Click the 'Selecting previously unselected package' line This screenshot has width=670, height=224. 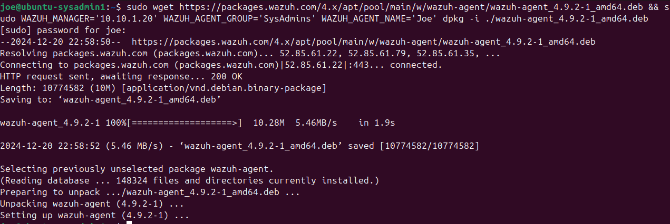[137, 169]
